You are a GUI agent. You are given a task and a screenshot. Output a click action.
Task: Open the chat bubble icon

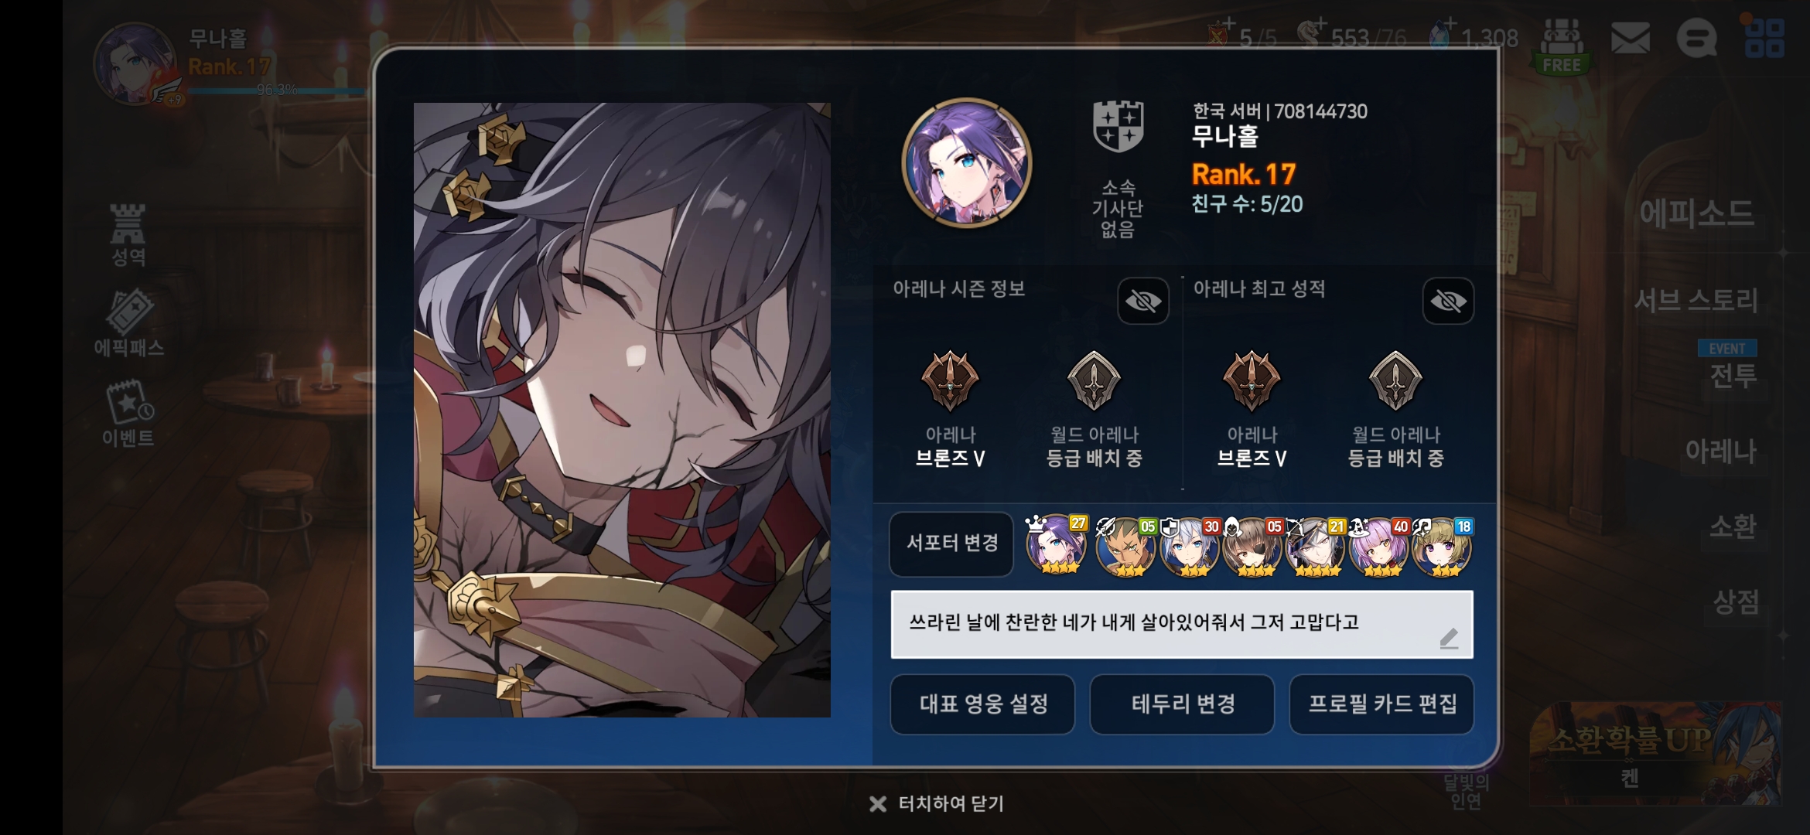[x=1697, y=38]
